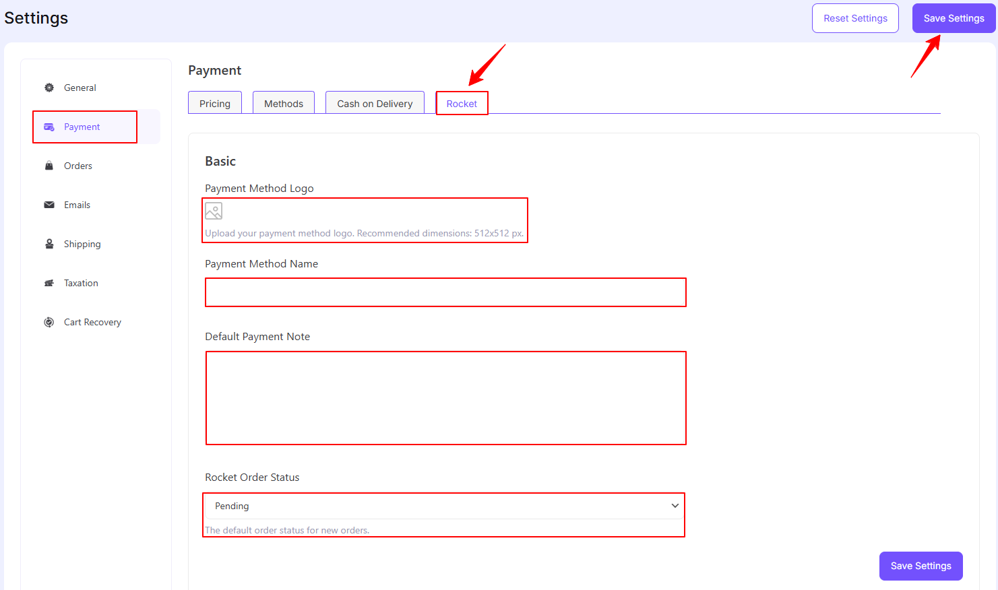Switch to the Cash on Delivery tab
The width and height of the screenshot is (998, 590).
click(x=375, y=103)
